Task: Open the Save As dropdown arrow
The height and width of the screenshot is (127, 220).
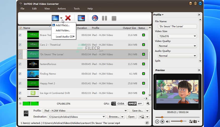Action: point(147,111)
